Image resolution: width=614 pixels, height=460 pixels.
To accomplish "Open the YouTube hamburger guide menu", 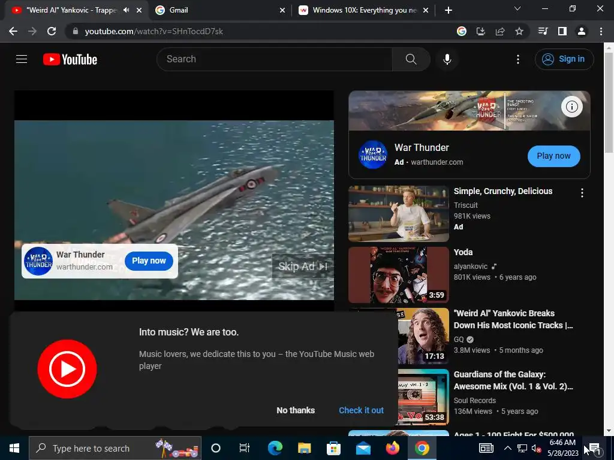I will [22, 59].
